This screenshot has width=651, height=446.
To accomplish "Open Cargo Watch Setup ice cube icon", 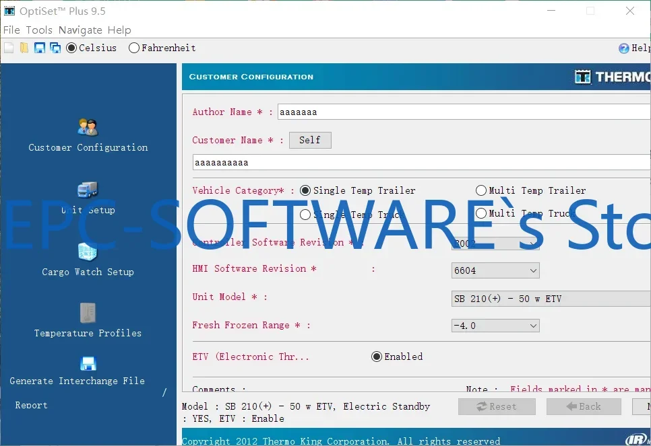I will (x=88, y=252).
